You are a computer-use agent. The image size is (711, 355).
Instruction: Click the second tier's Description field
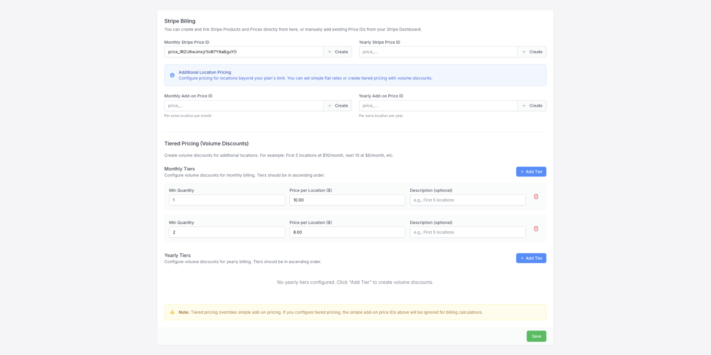467,232
